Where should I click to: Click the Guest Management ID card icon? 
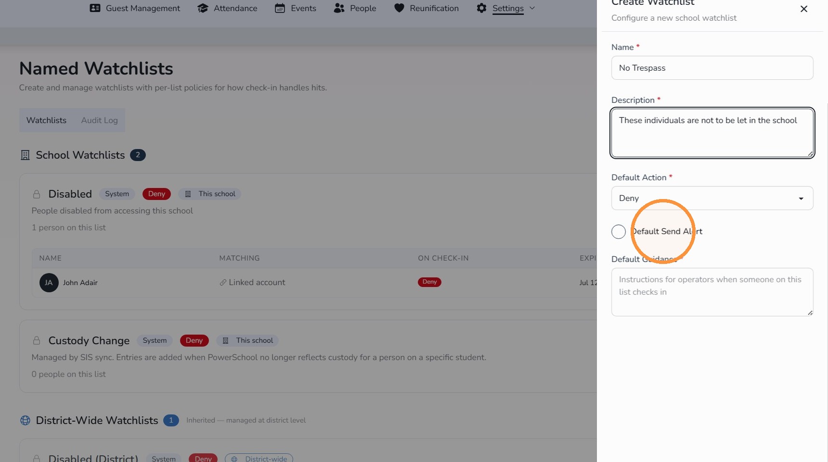pos(95,8)
